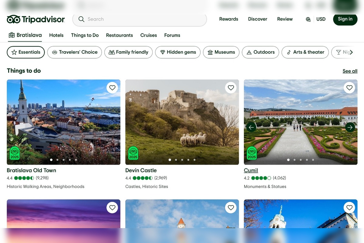Image resolution: width=364 pixels, height=243 pixels.
Task: Click the Search input field
Action: [x=143, y=19]
